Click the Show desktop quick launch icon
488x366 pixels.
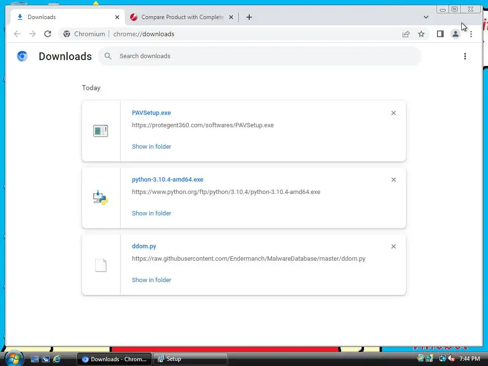34,359
